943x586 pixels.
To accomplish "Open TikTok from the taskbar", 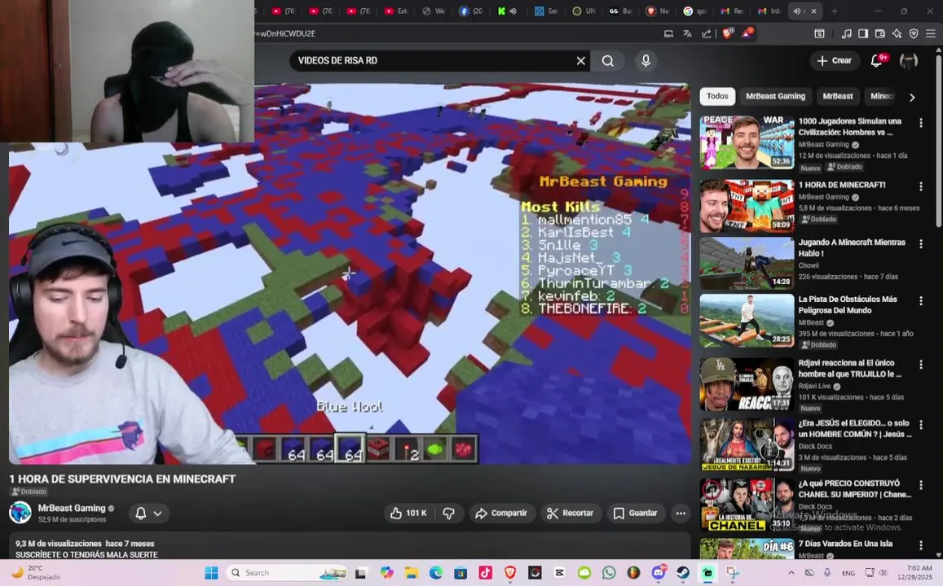I will click(x=485, y=572).
